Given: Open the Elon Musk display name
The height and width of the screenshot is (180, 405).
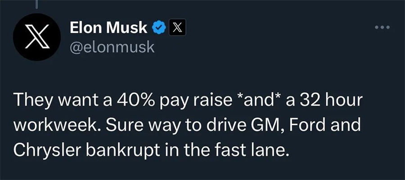Looking at the screenshot, I should [108, 28].
